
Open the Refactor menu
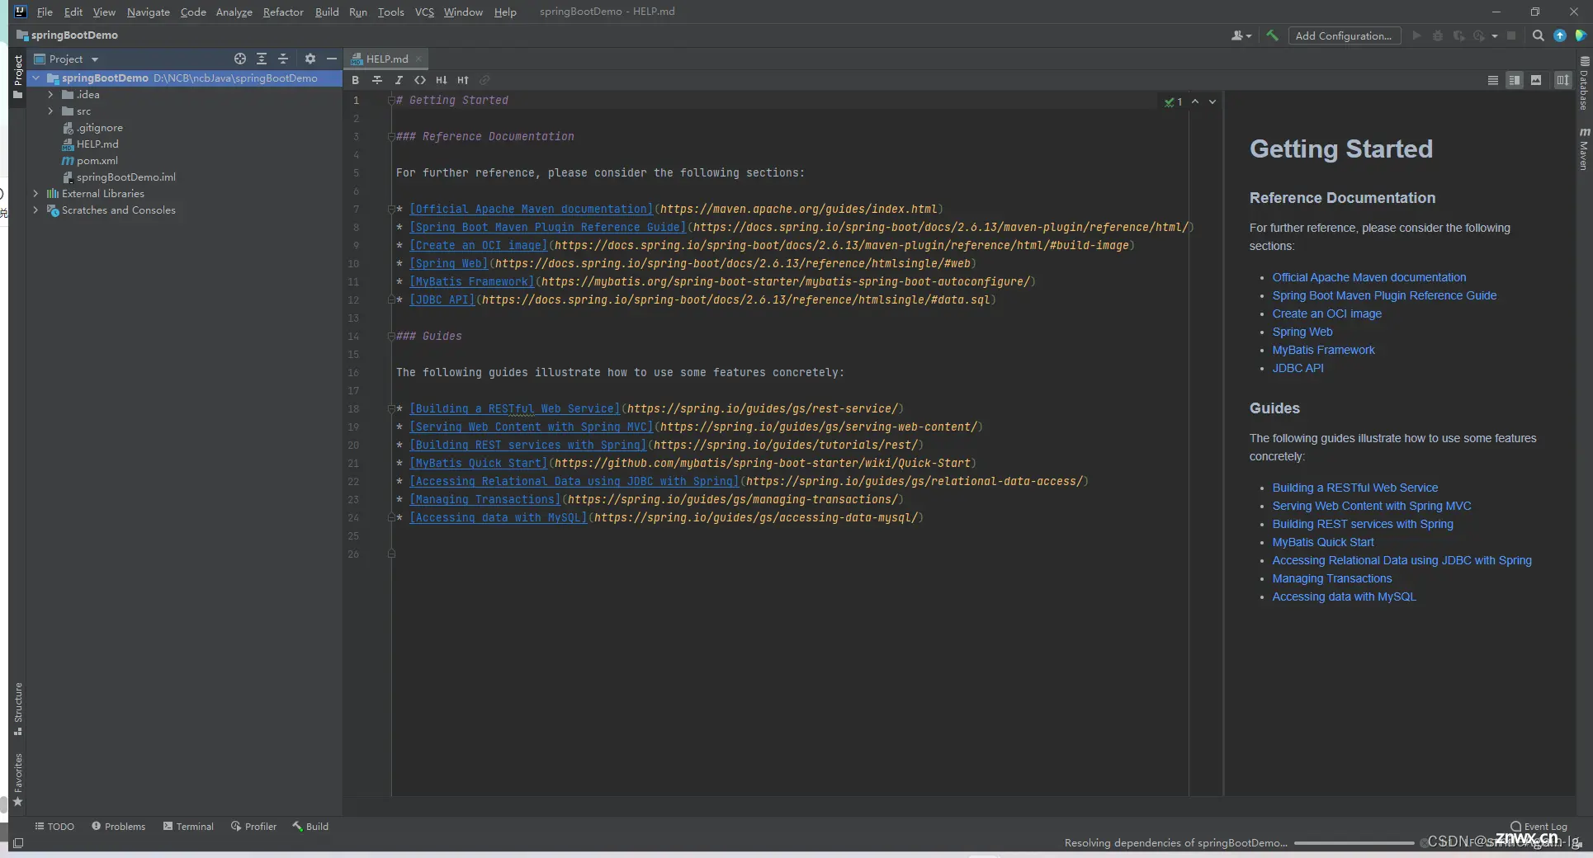(x=283, y=12)
